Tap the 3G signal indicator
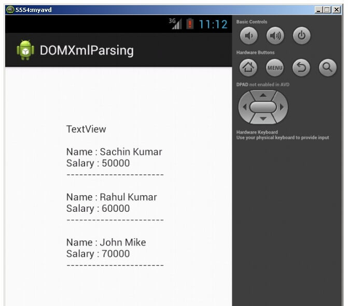The height and width of the screenshot is (306, 348). click(175, 24)
